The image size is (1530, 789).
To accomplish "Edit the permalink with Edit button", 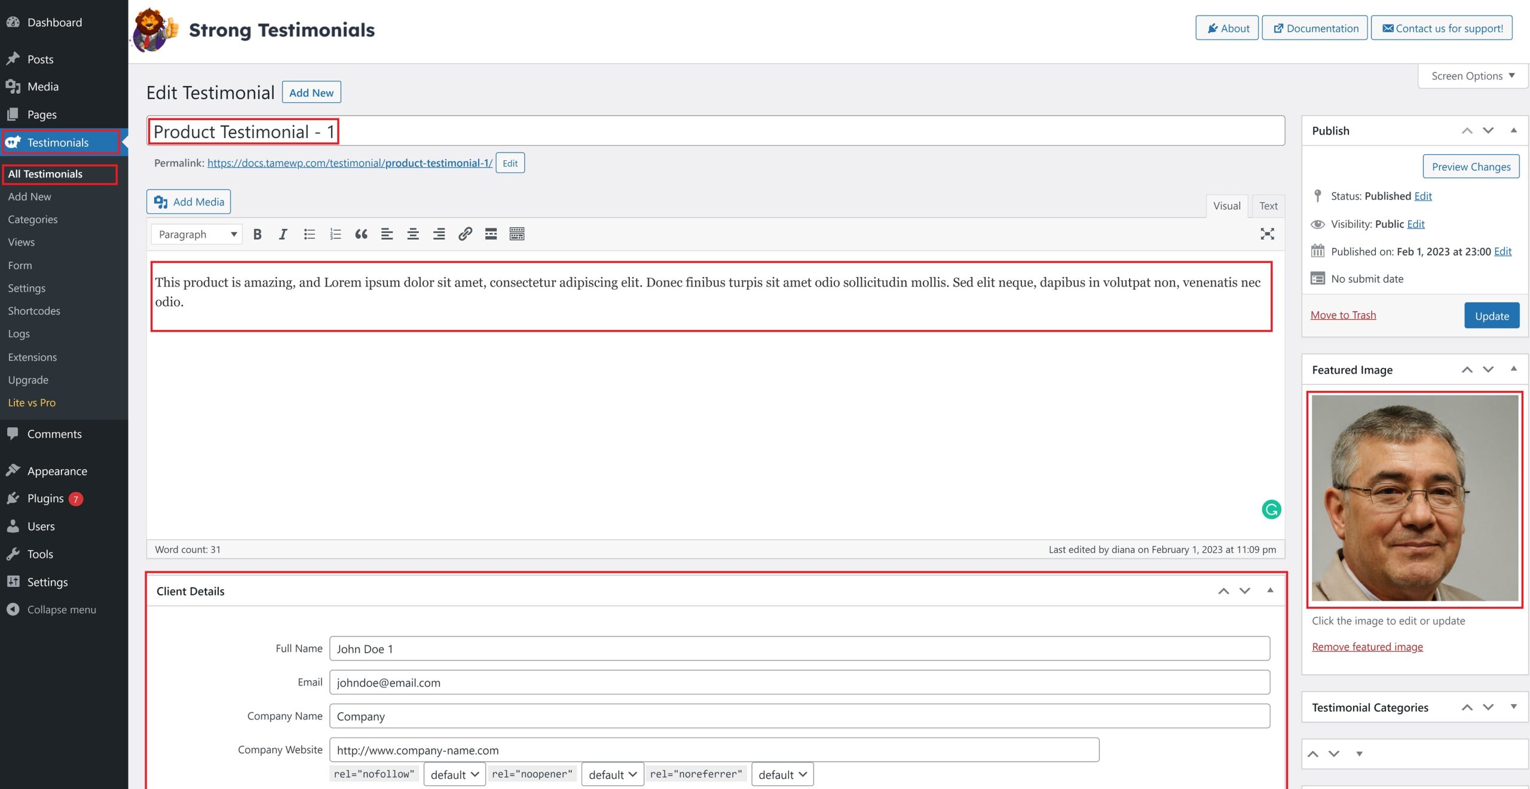I will pos(510,163).
